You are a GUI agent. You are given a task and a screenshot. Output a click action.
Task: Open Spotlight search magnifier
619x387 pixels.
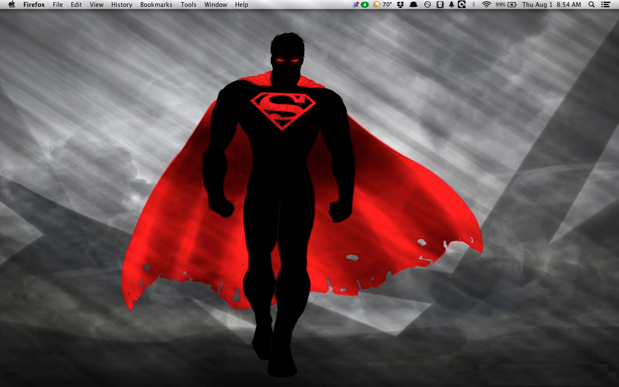pos(591,5)
